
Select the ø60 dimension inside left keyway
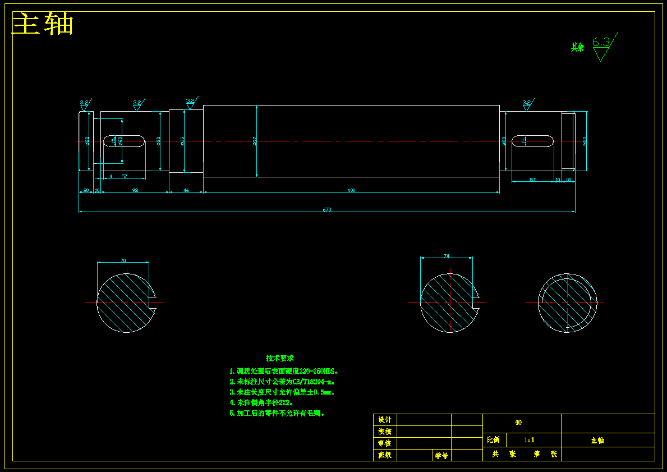[x=120, y=141]
